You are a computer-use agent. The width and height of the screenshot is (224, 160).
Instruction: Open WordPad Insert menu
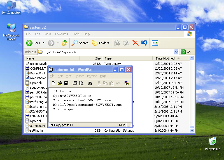[80, 76]
